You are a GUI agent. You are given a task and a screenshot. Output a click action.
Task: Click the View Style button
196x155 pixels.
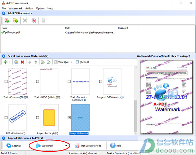(61, 62)
